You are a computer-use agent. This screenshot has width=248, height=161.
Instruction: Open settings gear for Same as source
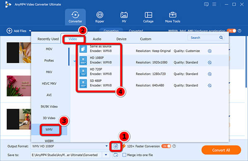[210, 51]
